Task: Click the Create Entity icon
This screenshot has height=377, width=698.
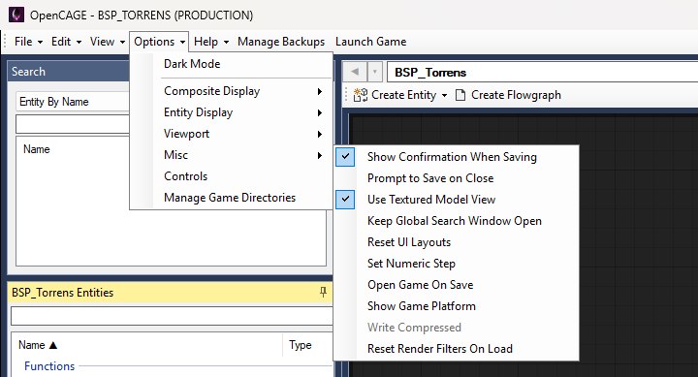Action: pos(361,95)
